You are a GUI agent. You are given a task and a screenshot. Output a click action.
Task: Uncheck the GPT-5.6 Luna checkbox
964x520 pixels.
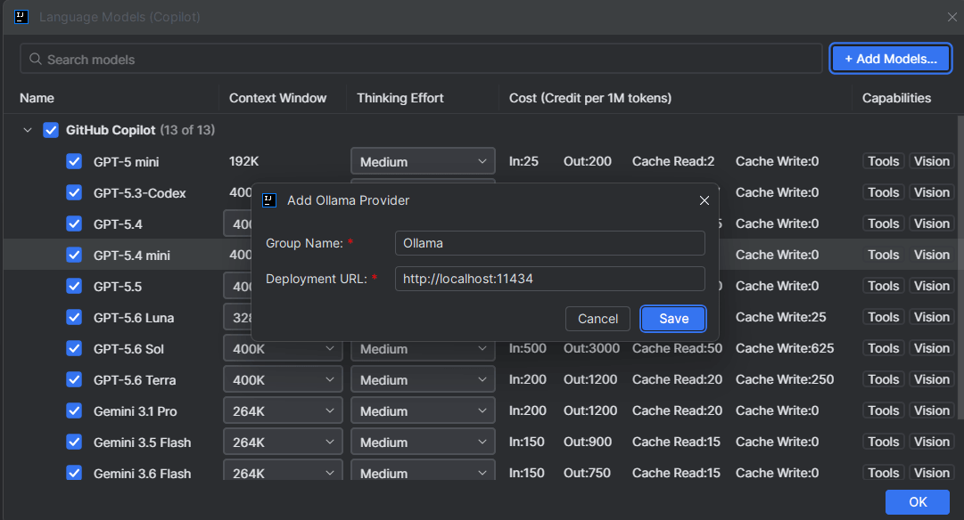pyautogui.click(x=74, y=317)
